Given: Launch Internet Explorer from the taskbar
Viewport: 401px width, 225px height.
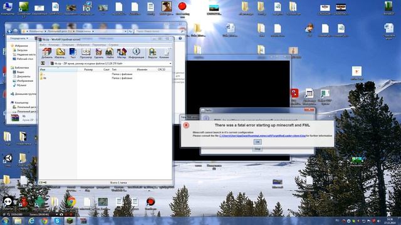Looking at the screenshot, I should [31, 221].
